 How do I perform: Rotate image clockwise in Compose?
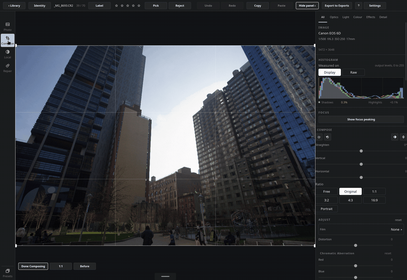coord(319,137)
